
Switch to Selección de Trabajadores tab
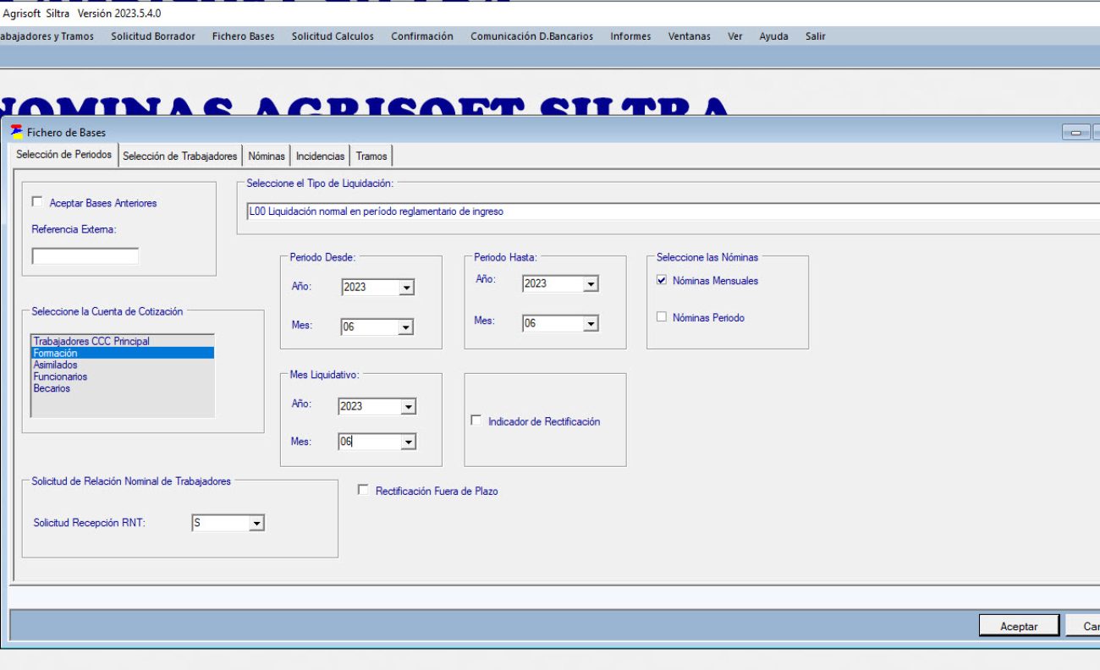click(x=180, y=157)
